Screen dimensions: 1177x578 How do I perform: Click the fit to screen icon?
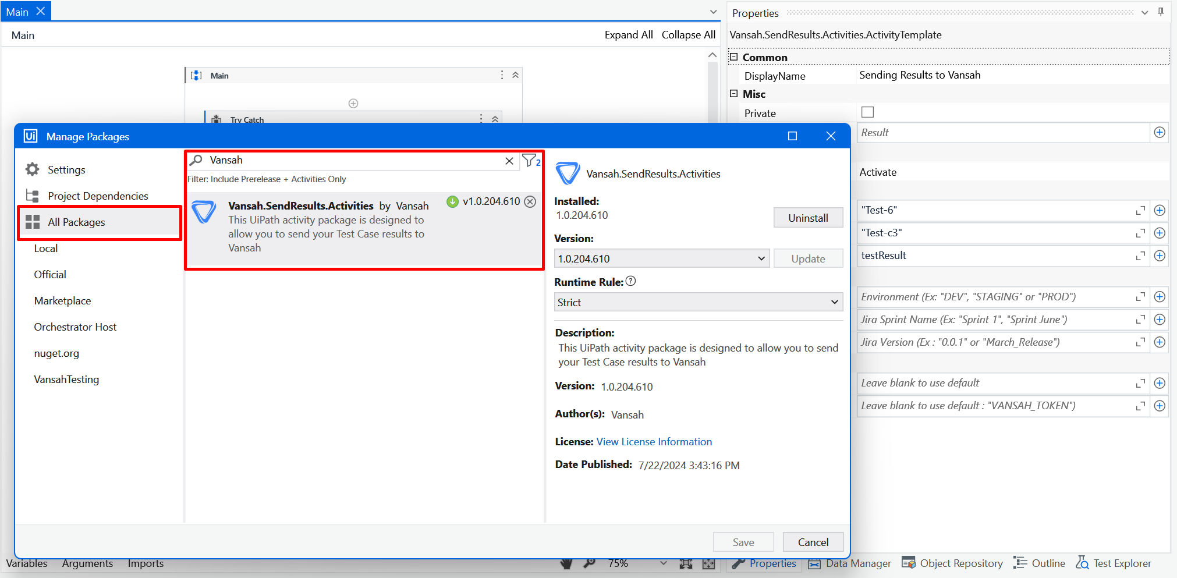686,563
